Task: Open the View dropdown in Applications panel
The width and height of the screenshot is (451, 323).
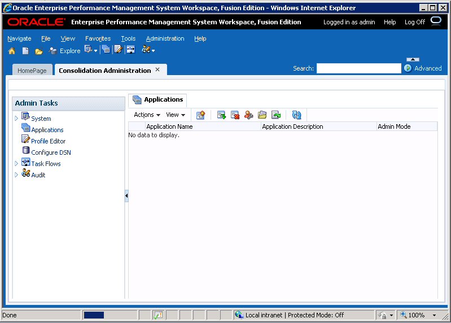Action: 176,115
